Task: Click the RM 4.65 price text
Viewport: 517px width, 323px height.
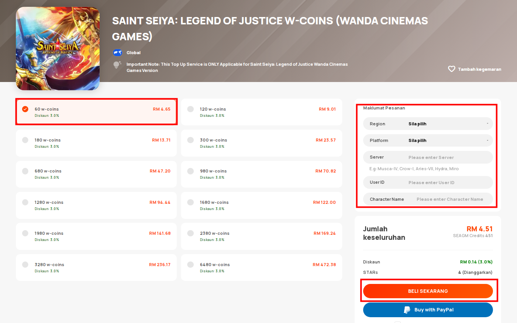Action: (x=162, y=109)
